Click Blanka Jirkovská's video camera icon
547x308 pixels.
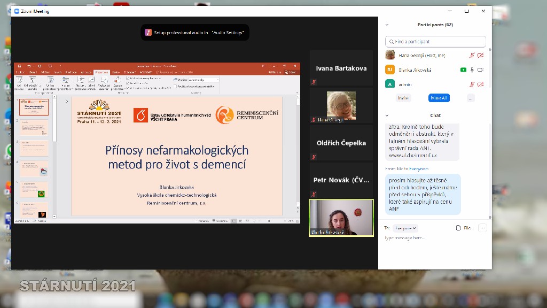coord(480,70)
